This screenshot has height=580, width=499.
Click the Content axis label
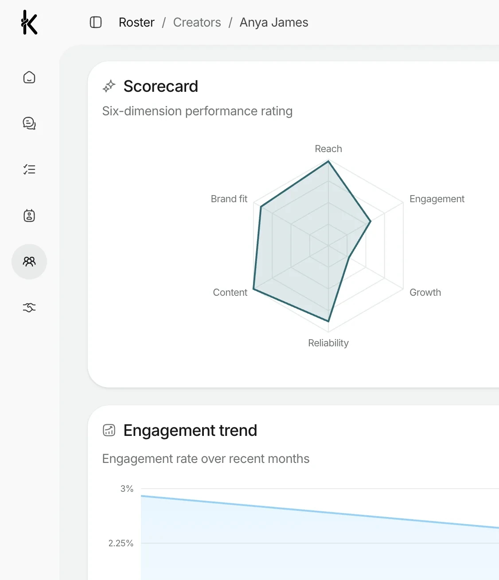coord(230,292)
